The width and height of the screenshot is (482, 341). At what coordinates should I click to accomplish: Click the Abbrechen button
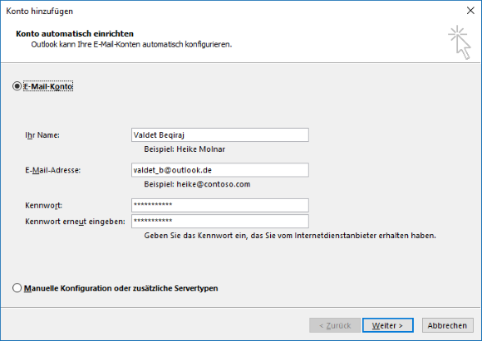[x=447, y=325]
